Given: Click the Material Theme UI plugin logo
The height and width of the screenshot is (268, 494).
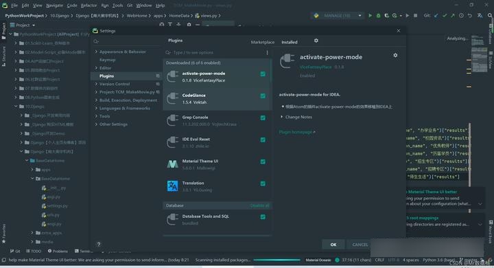Looking at the screenshot, I should click(172, 164).
